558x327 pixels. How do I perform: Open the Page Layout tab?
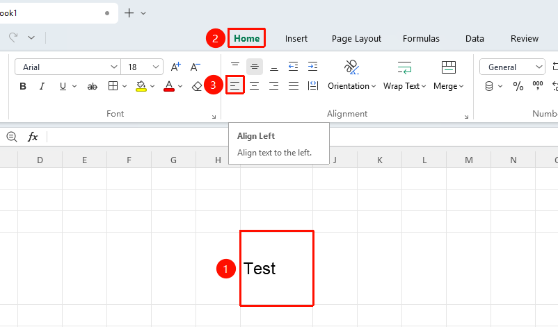(x=356, y=39)
